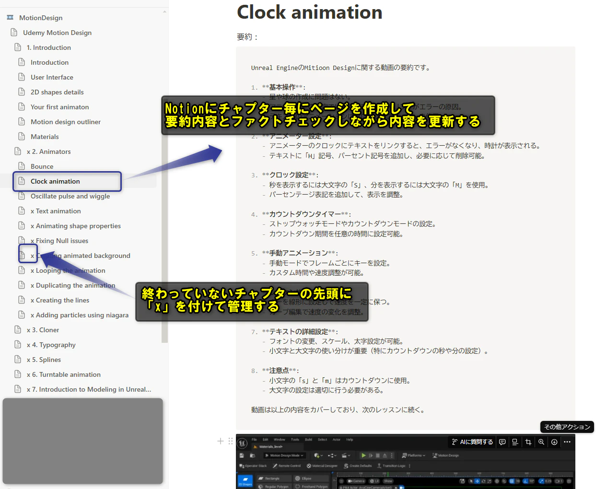Click page icon beside User Interface
This screenshot has height=489, width=607.
click(x=22, y=77)
